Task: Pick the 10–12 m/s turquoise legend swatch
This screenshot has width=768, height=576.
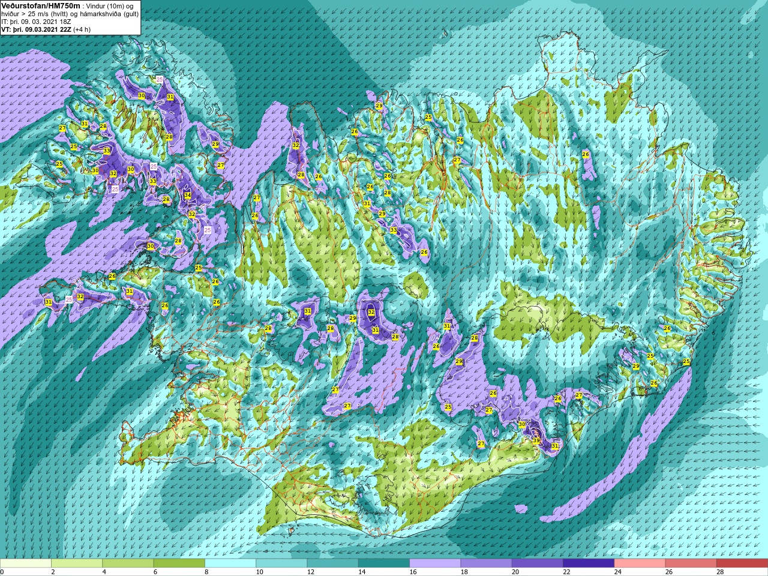Action: pyautogui.click(x=281, y=563)
